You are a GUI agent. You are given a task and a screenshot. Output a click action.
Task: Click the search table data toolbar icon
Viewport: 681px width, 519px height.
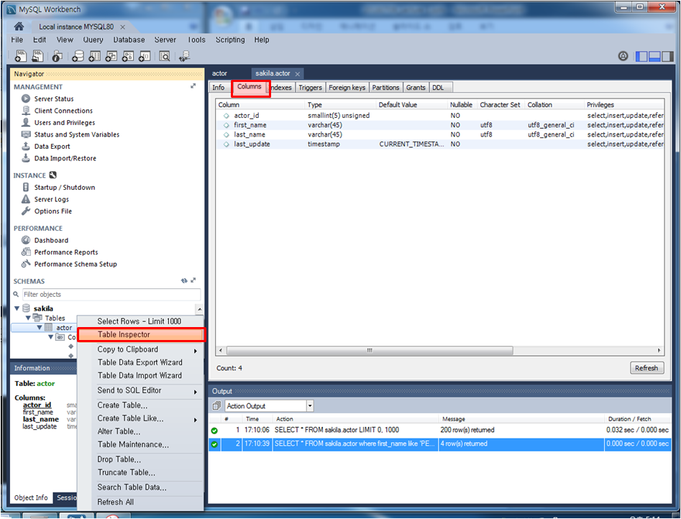[165, 56]
